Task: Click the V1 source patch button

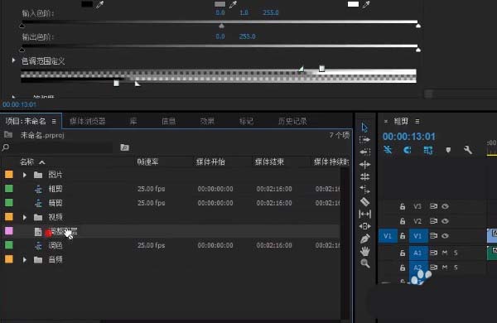Action: pos(388,236)
